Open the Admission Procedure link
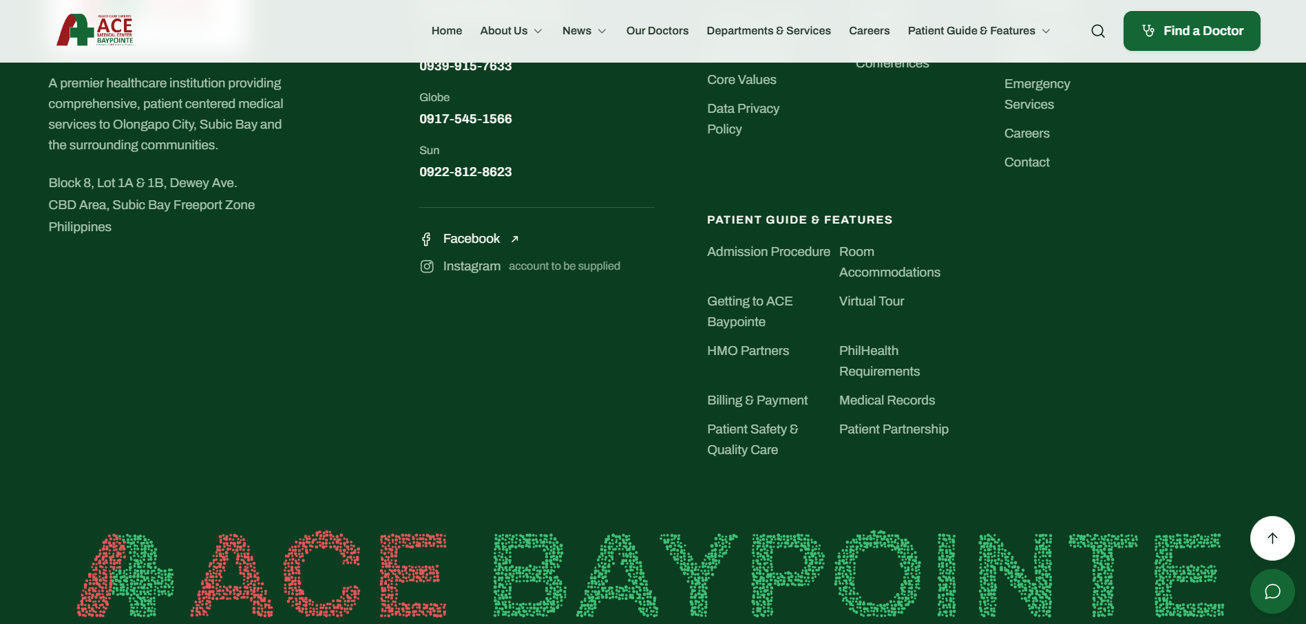The width and height of the screenshot is (1306, 624). [768, 252]
